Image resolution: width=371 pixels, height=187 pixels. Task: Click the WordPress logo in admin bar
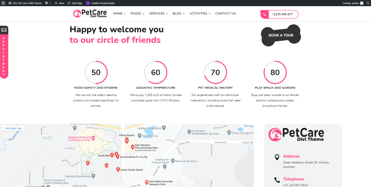[x=3, y=3]
